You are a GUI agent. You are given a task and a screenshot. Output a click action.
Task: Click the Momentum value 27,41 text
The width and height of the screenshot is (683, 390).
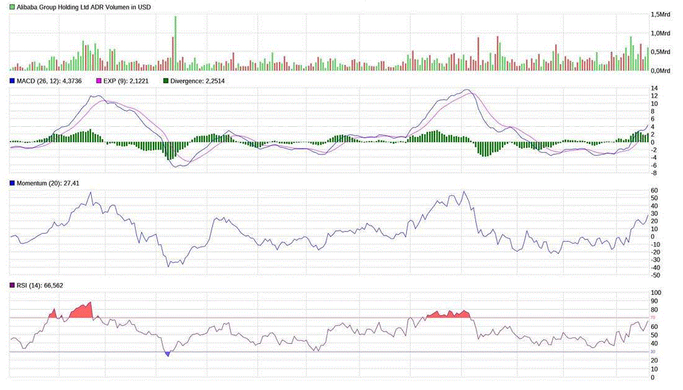pos(70,183)
